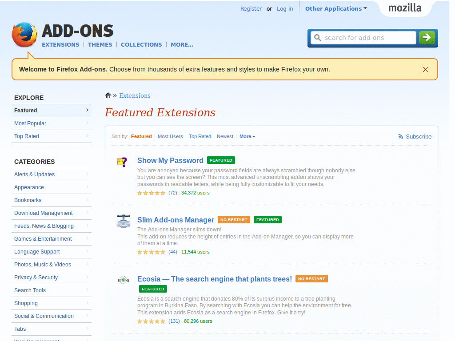Open the Privacy & Security category

[36, 277]
